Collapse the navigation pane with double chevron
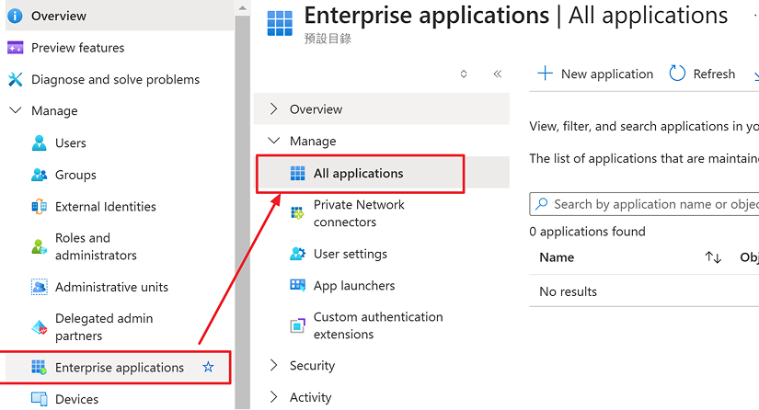The image size is (759, 410). [x=497, y=74]
